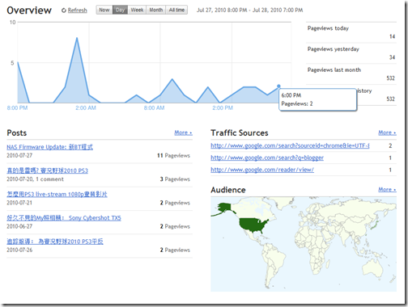Click the Pageviews: 2 tooltip text
408x307 pixels.
coord(297,103)
